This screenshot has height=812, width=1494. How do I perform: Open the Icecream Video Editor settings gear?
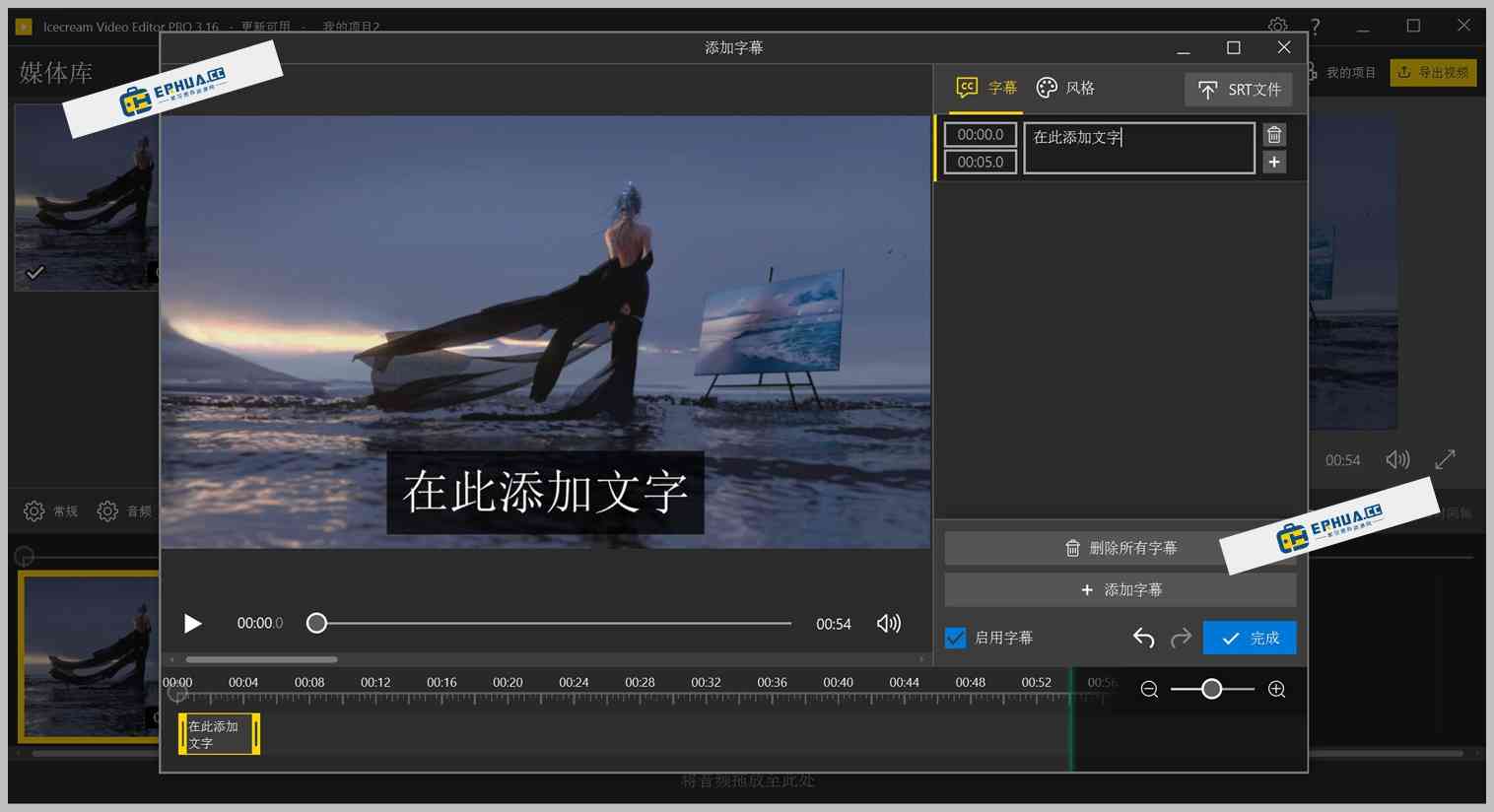click(x=1277, y=27)
